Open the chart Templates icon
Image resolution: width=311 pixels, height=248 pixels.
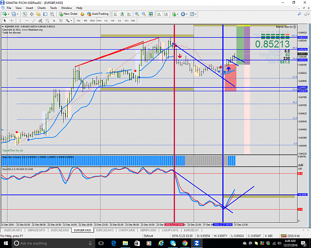192,14
